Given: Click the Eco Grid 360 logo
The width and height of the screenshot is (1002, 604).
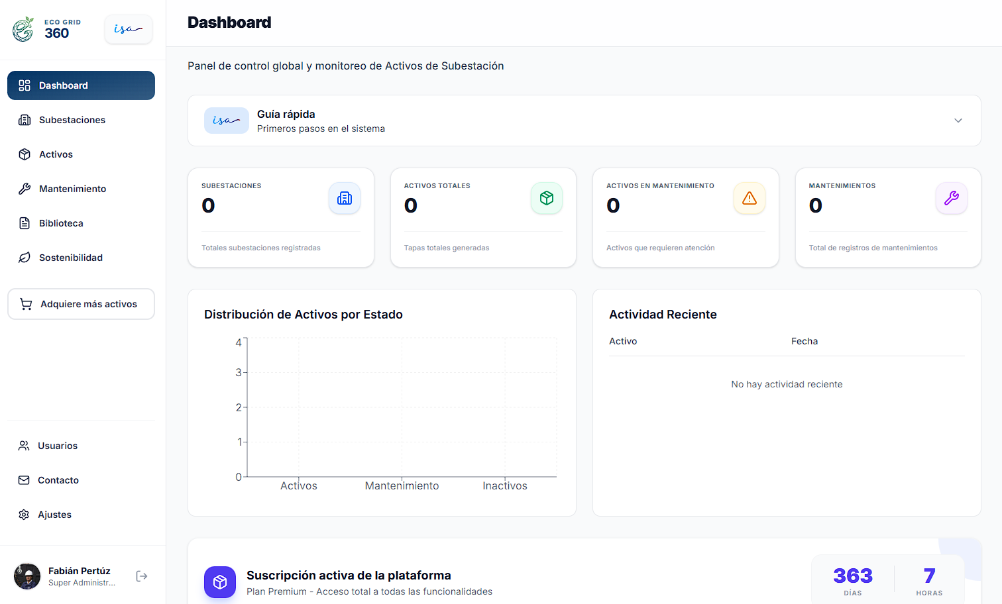Looking at the screenshot, I should tap(47, 29).
